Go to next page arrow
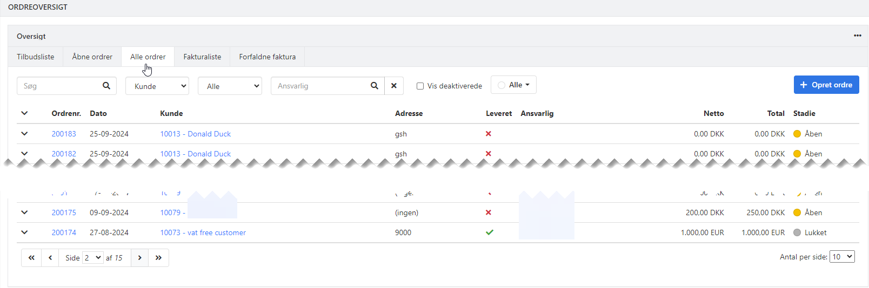The width and height of the screenshot is (869, 288). 139,258
